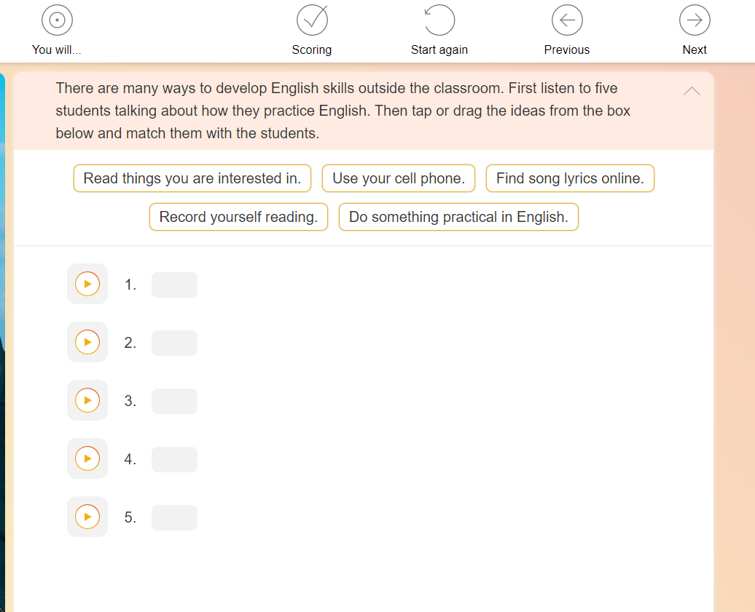Play audio for student 5

87,517
